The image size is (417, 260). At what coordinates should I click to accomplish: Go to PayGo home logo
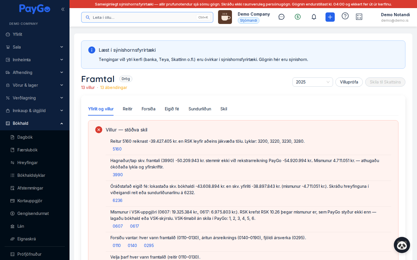coord(35,9)
